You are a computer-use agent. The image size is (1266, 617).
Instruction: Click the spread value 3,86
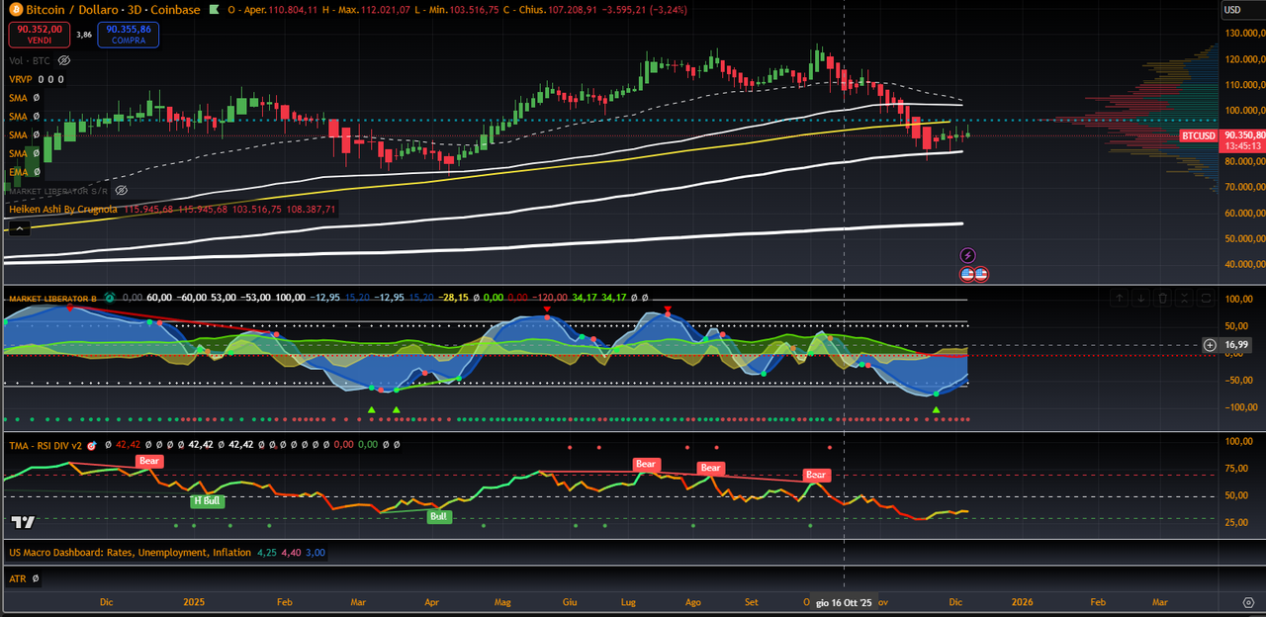84,35
